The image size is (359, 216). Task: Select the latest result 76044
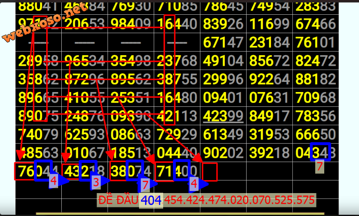[x=38, y=171]
